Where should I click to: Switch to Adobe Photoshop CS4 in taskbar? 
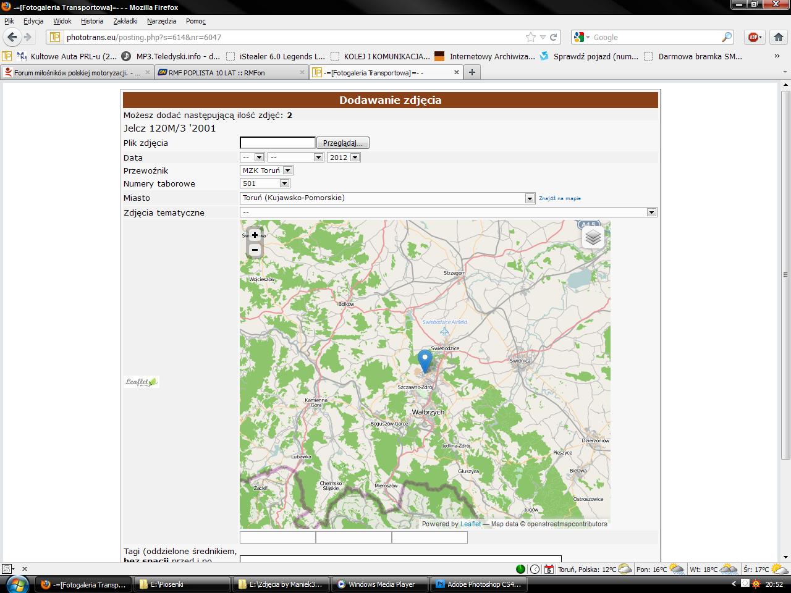(479, 584)
